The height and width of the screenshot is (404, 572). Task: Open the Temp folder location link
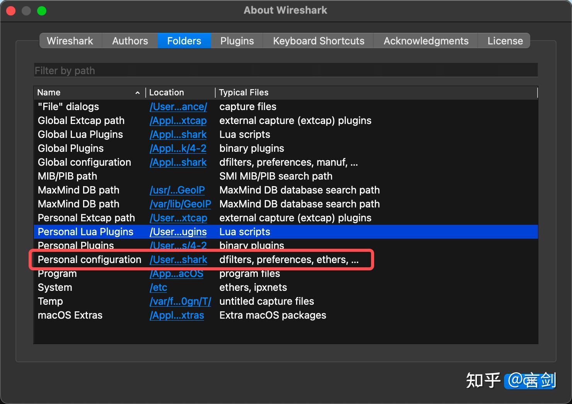tap(180, 301)
